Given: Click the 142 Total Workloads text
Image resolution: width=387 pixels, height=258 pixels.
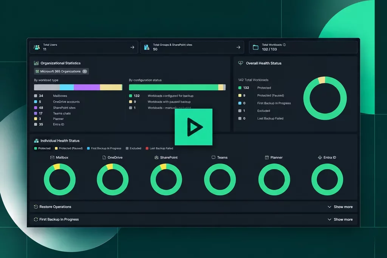Looking at the screenshot, I should tap(253, 80).
